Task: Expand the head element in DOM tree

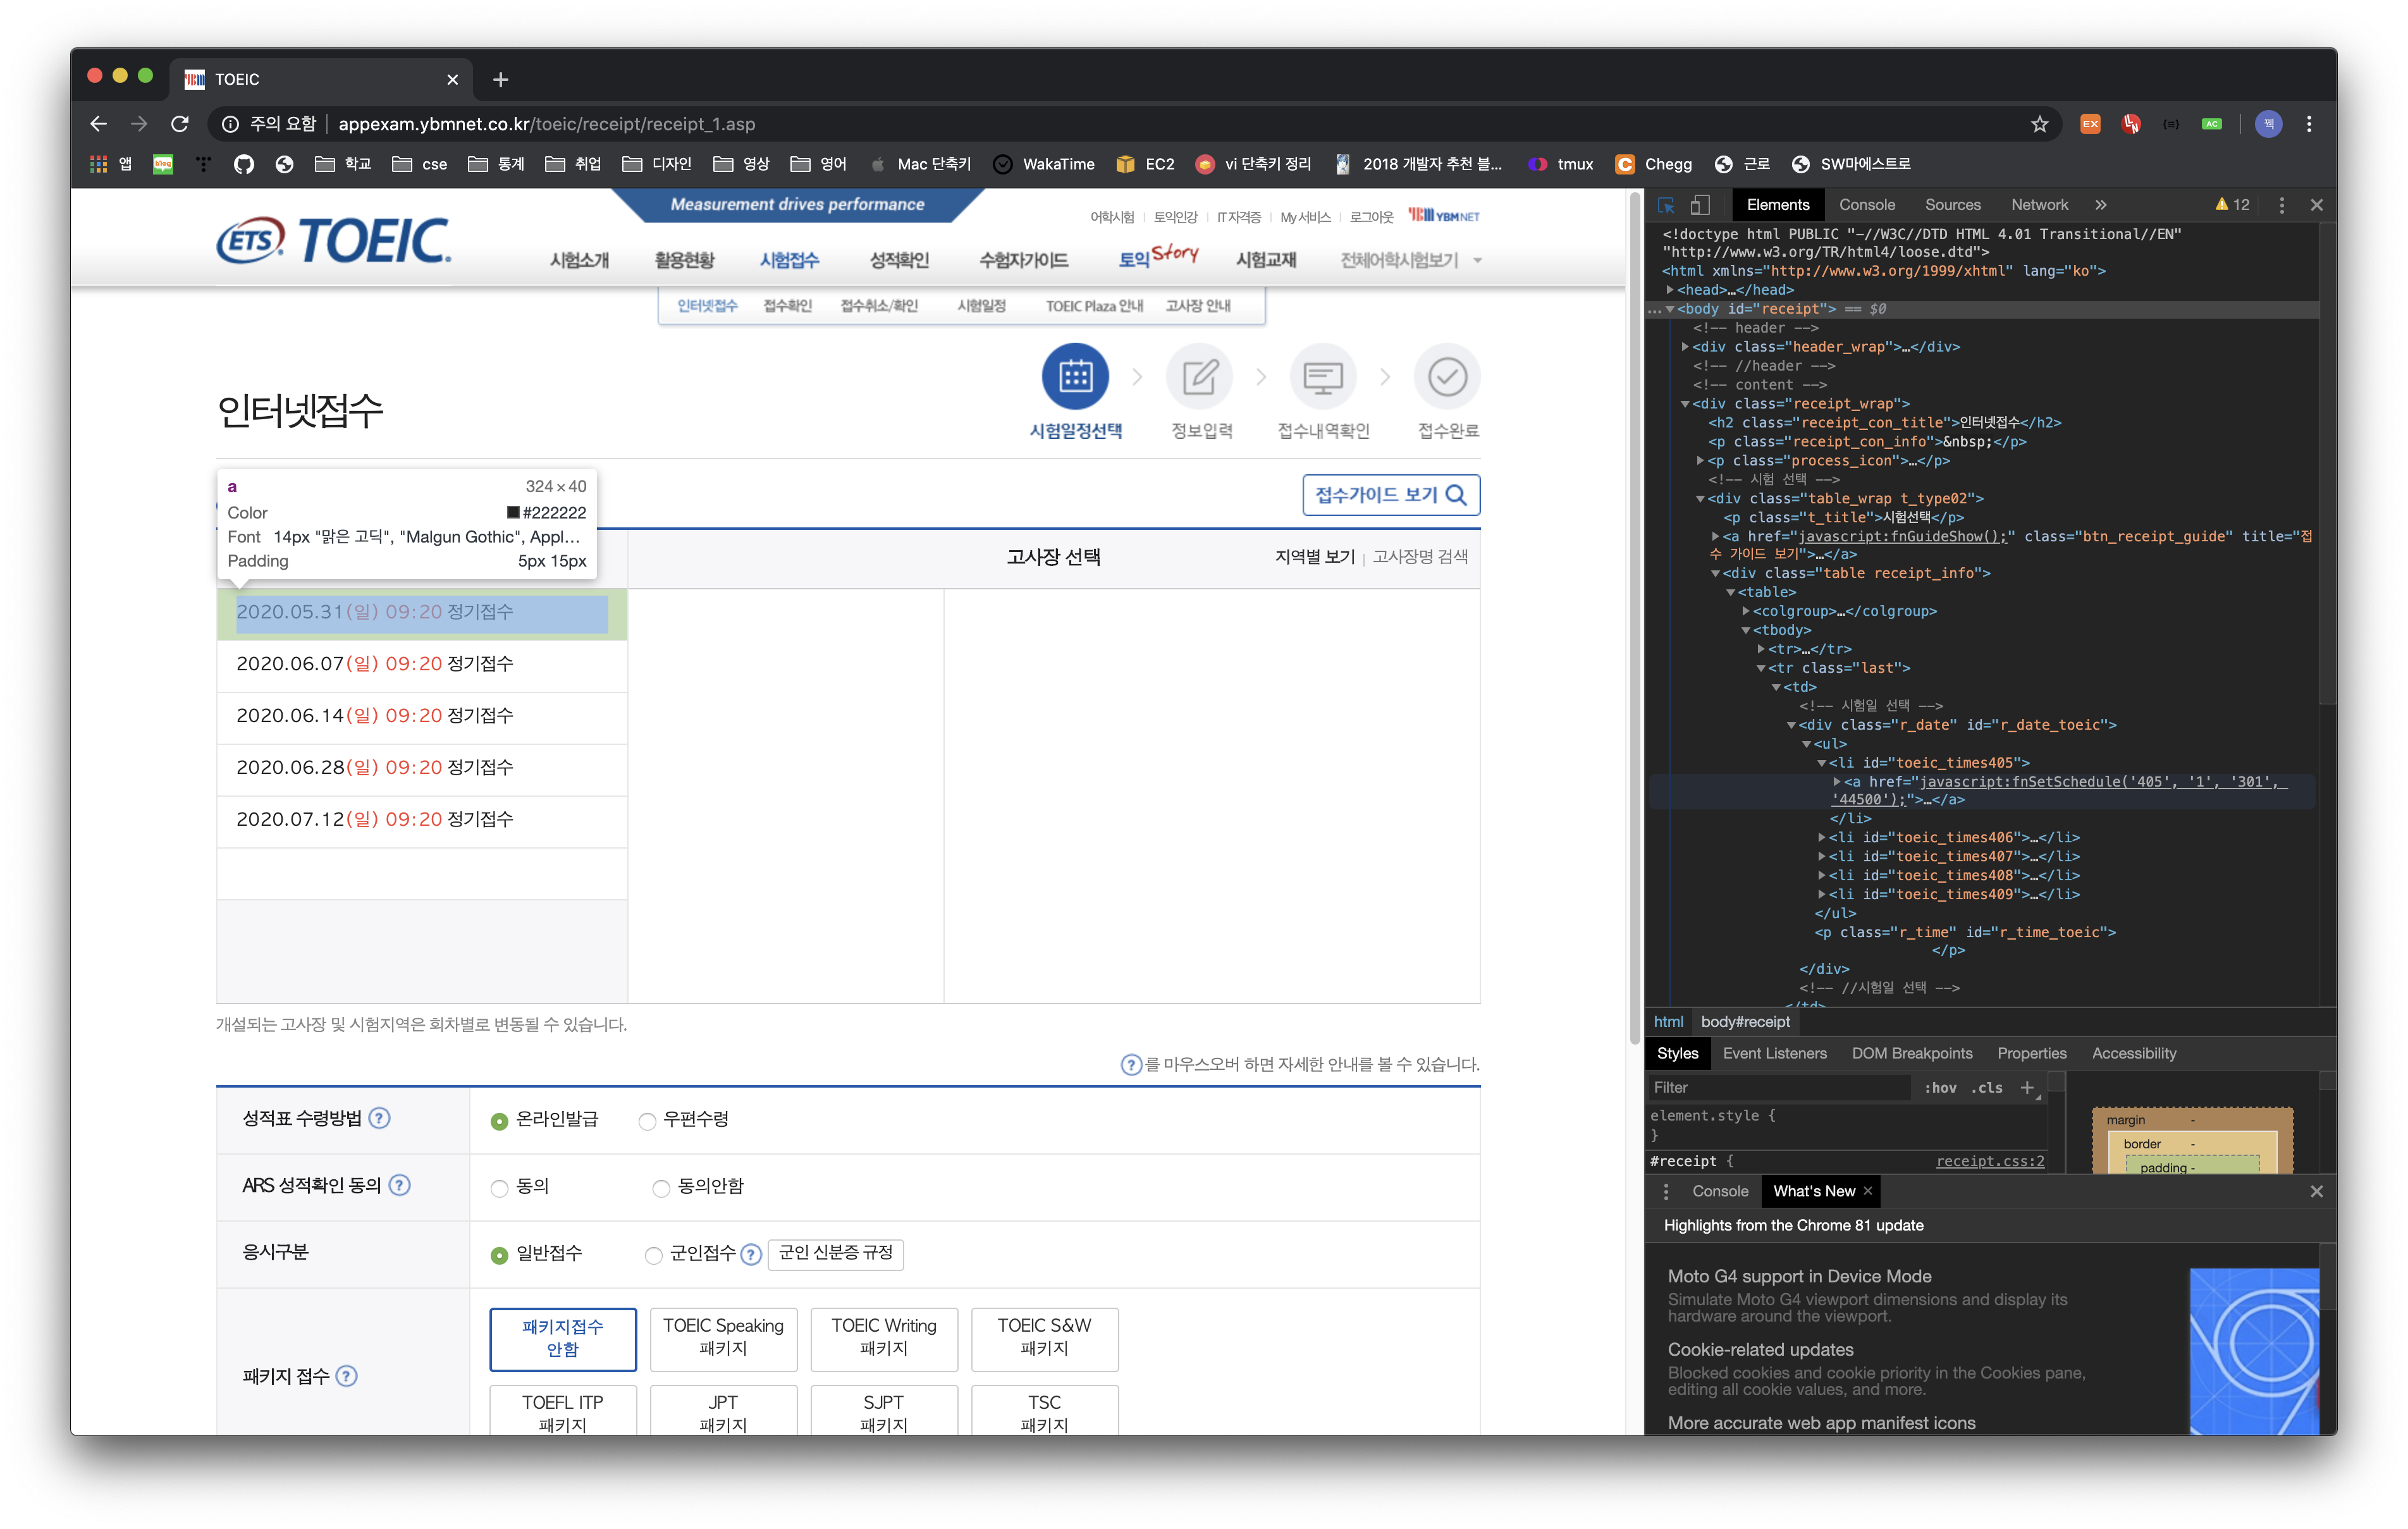Action: [x=1670, y=290]
